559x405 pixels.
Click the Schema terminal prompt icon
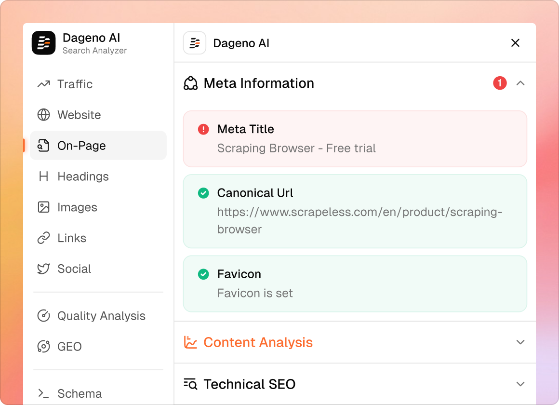[44, 393]
